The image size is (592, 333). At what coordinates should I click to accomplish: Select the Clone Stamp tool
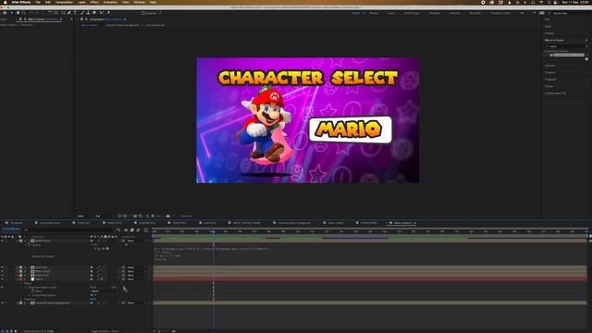(x=89, y=13)
